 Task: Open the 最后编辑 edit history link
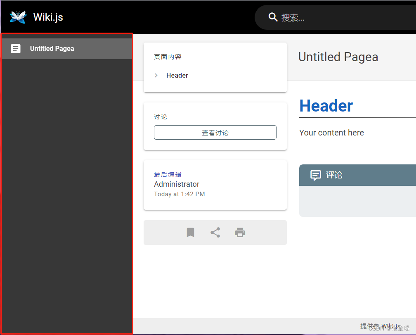[168, 174]
